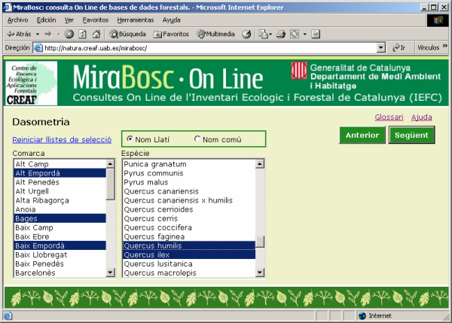Image resolution: width=452 pixels, height=323 pixels.
Task: Open the Multimedia toolbar button
Action: point(215,34)
